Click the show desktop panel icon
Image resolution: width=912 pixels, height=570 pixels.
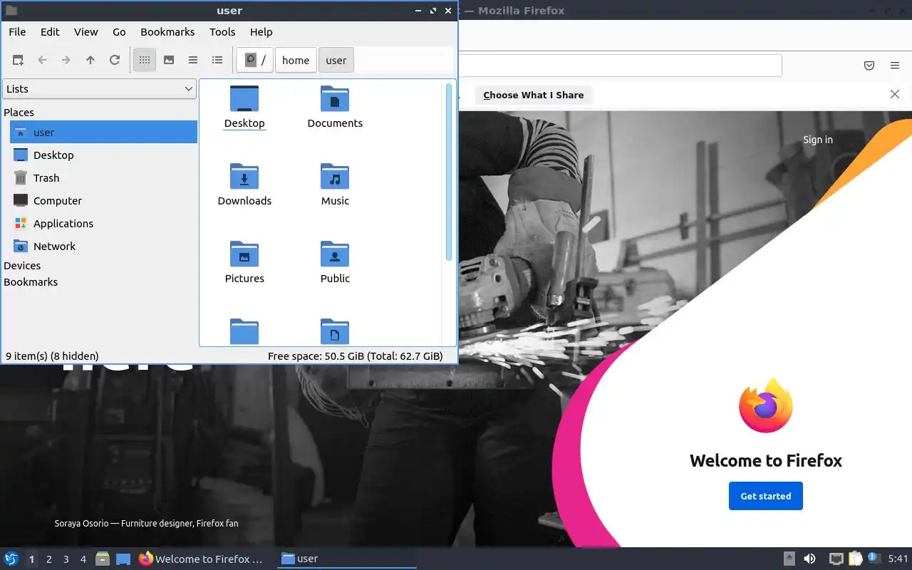click(x=123, y=559)
